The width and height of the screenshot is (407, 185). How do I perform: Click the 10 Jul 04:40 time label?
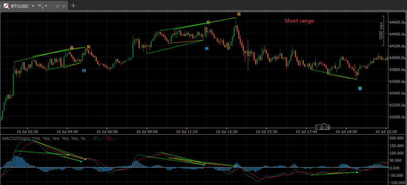tap(67, 132)
